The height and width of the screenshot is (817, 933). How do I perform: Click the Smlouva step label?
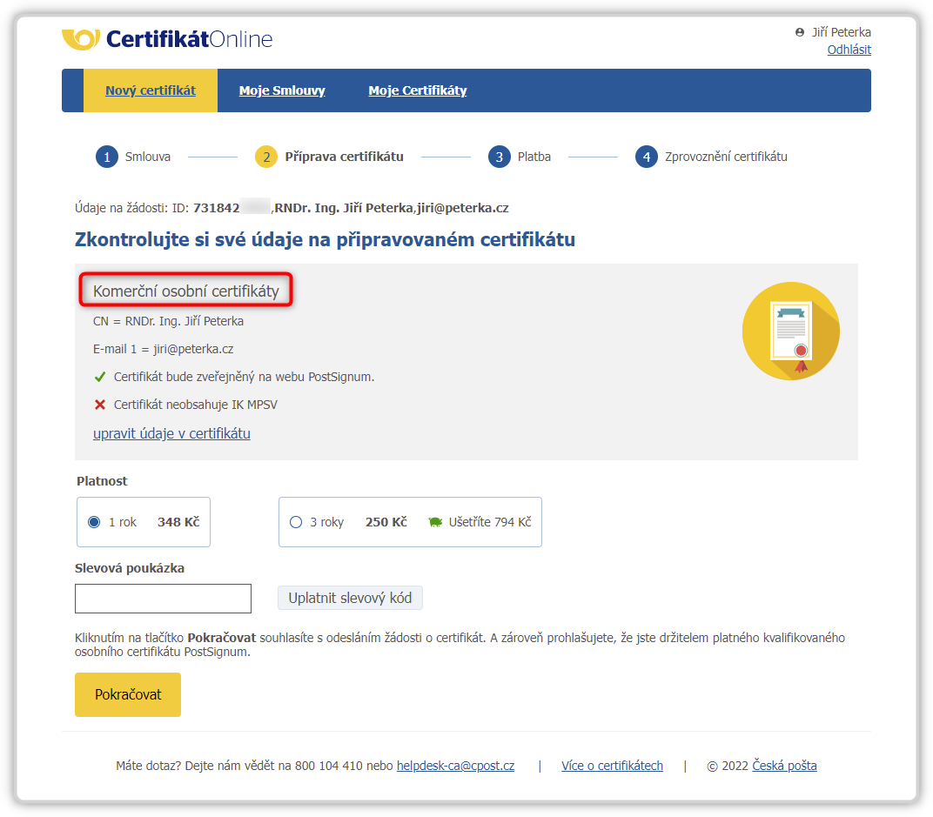[148, 157]
